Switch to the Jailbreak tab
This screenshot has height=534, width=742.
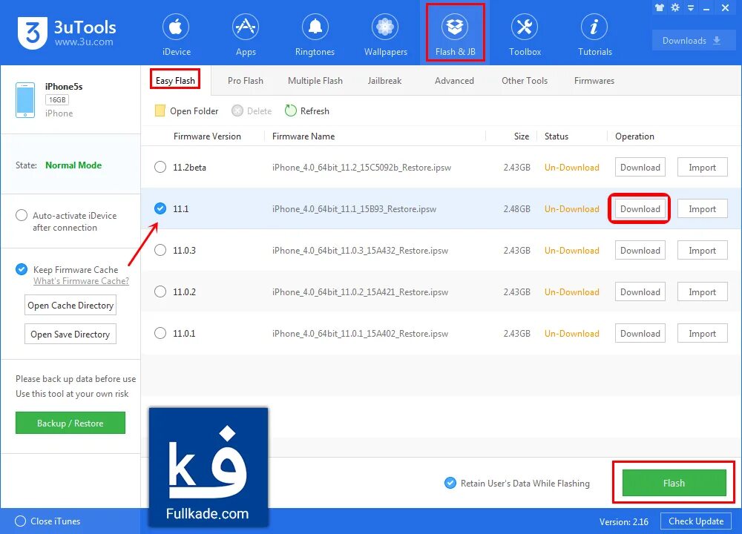tap(384, 80)
